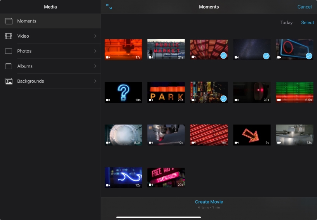This screenshot has width=317, height=220.
Task: Uncheck the blue neon circle sign clip
Action: (309, 56)
